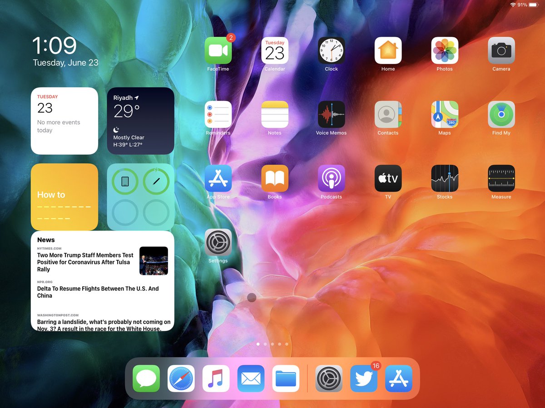
Task: Go to the second home screen page dot
Action: click(x=265, y=344)
